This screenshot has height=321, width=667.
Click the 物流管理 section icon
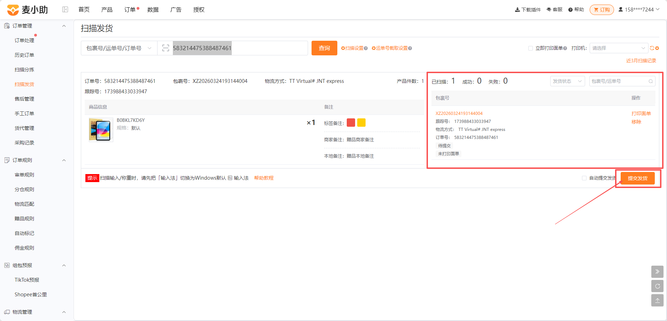pos(7,312)
